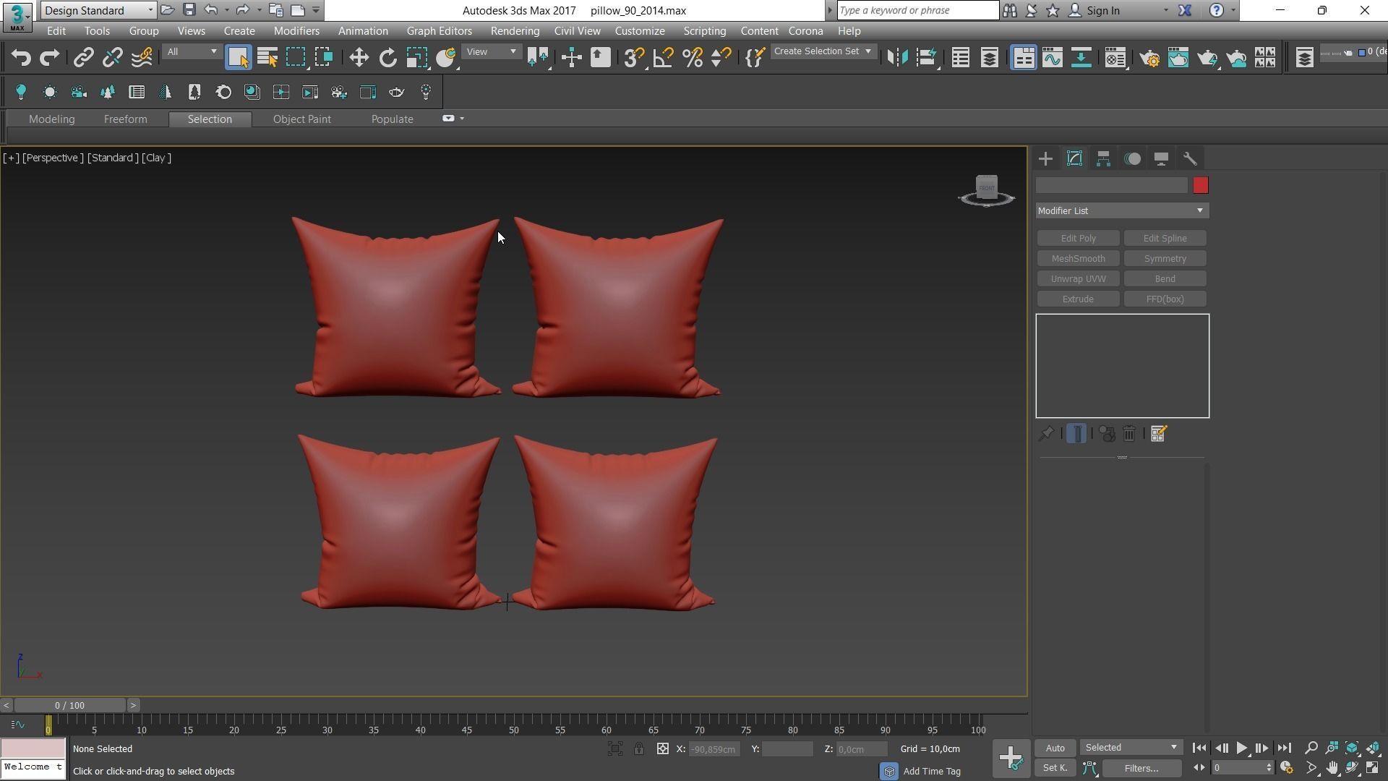
Task: Click the Edit Poly modifier button
Action: (1078, 239)
